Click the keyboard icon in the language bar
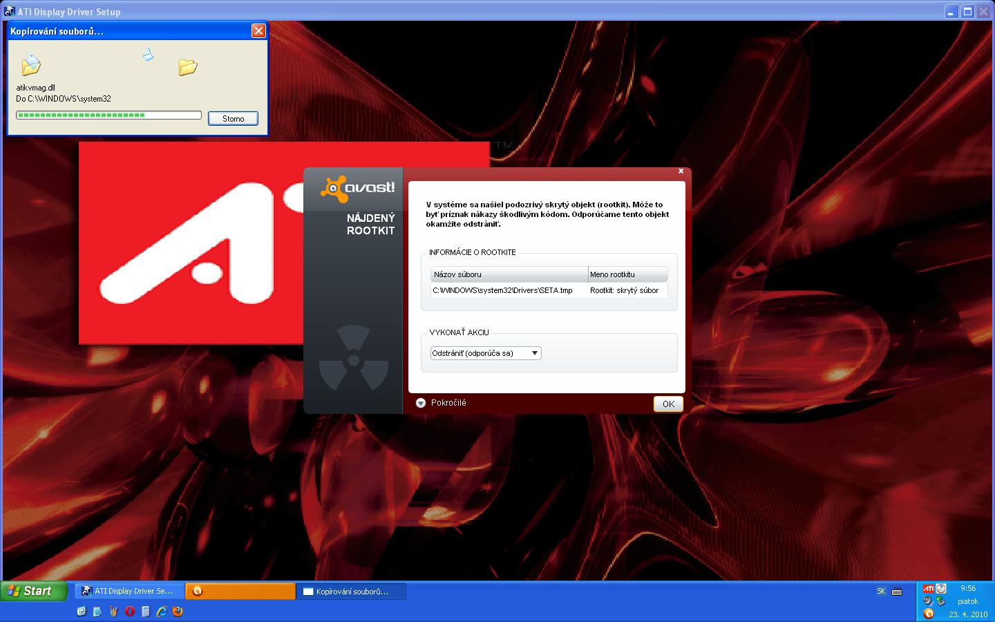995x622 pixels. point(897,592)
